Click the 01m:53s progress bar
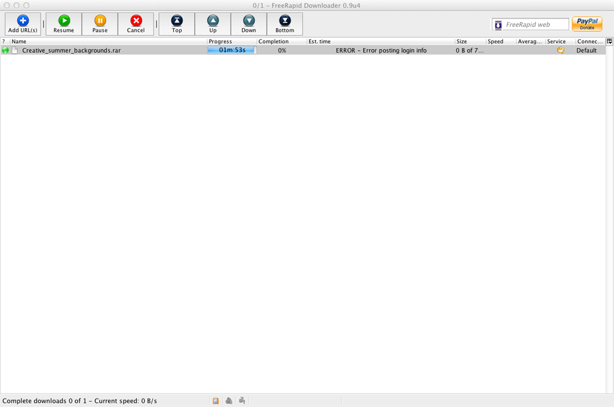The width and height of the screenshot is (614, 407). point(231,50)
